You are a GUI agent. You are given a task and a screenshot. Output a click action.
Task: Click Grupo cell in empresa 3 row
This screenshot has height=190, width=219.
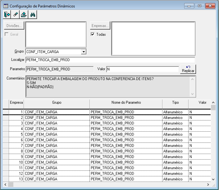57,123
